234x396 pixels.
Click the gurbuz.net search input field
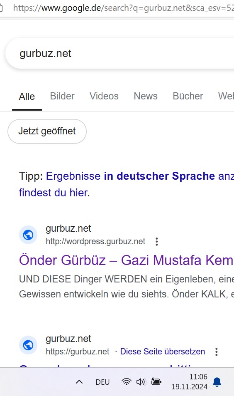coord(120,54)
